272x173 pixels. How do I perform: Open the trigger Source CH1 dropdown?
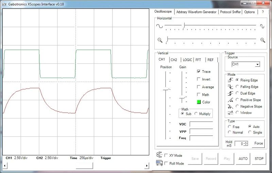(246, 64)
